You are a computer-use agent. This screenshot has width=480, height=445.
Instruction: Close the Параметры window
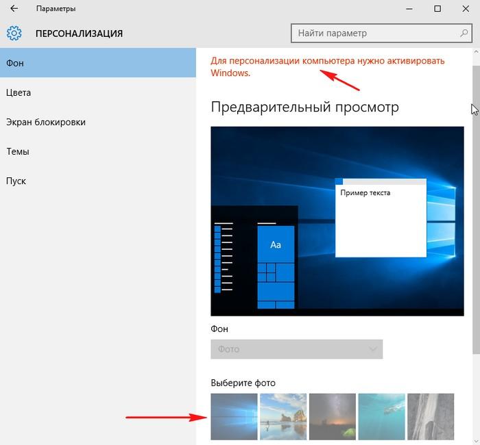[466, 8]
